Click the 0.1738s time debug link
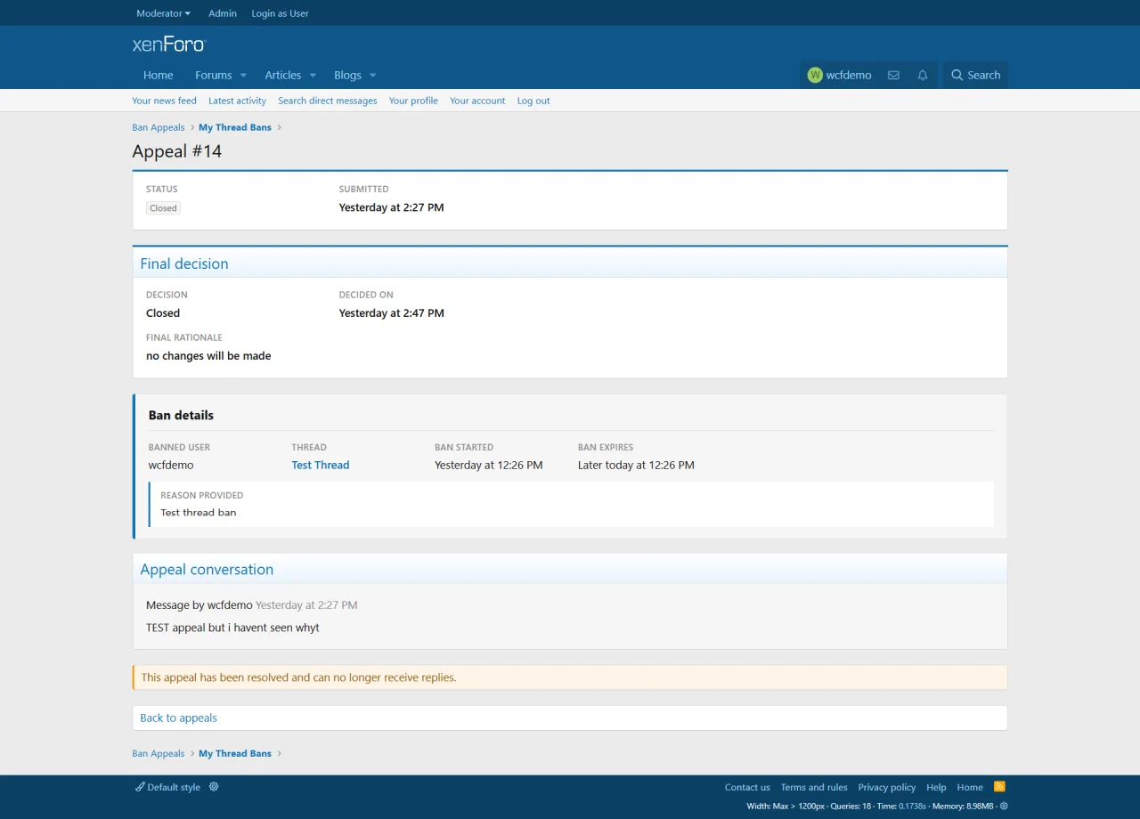Screen dimensions: 1140x819 [x=913, y=806]
